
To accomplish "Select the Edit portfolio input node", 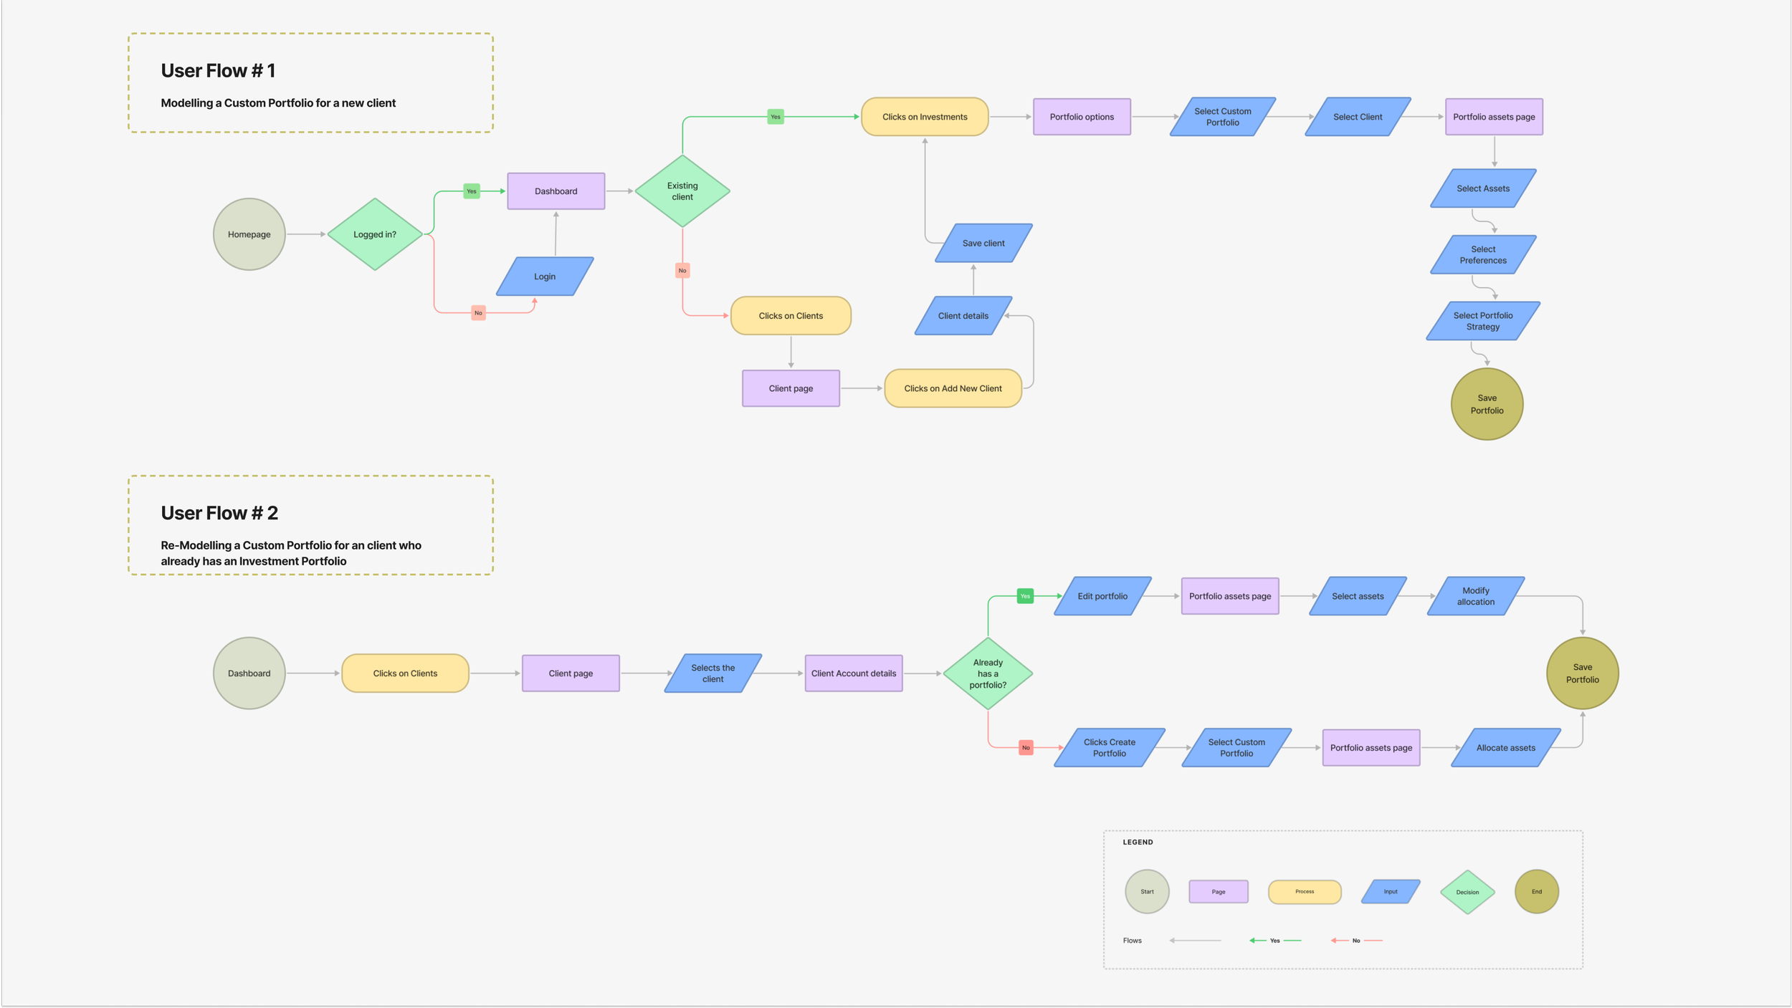I will (x=1102, y=596).
